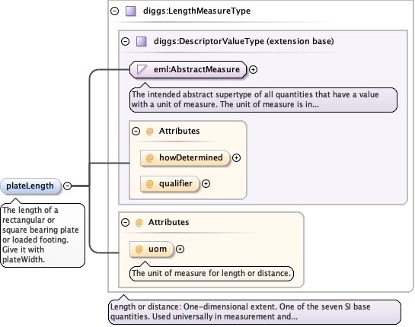Select the plateLength element node
This screenshot has height=327, width=415.
pyautogui.click(x=30, y=186)
